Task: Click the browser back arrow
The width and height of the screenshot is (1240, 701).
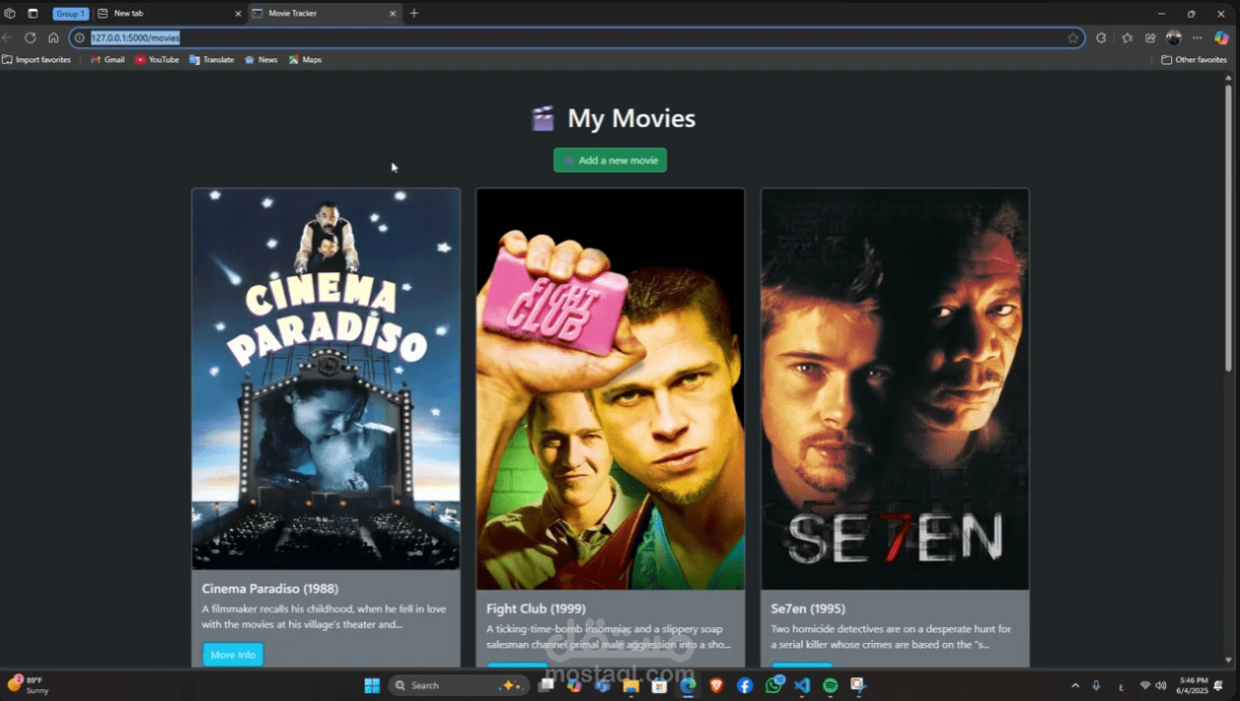Action: [8, 37]
